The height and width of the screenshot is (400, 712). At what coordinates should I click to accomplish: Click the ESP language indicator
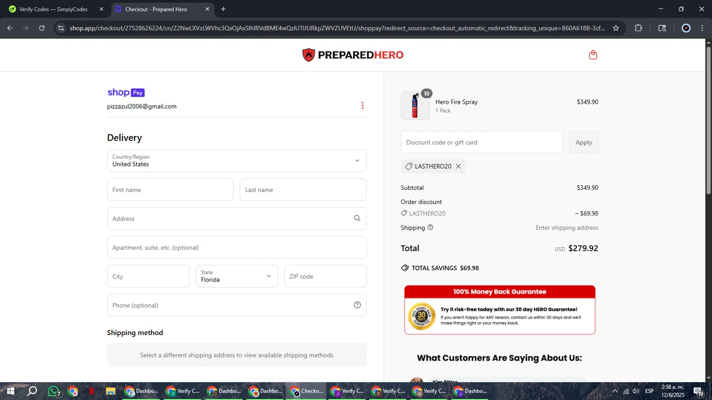pos(649,391)
